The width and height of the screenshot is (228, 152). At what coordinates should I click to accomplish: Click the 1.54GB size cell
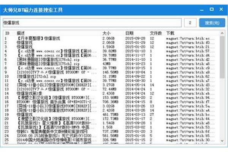click(108, 123)
